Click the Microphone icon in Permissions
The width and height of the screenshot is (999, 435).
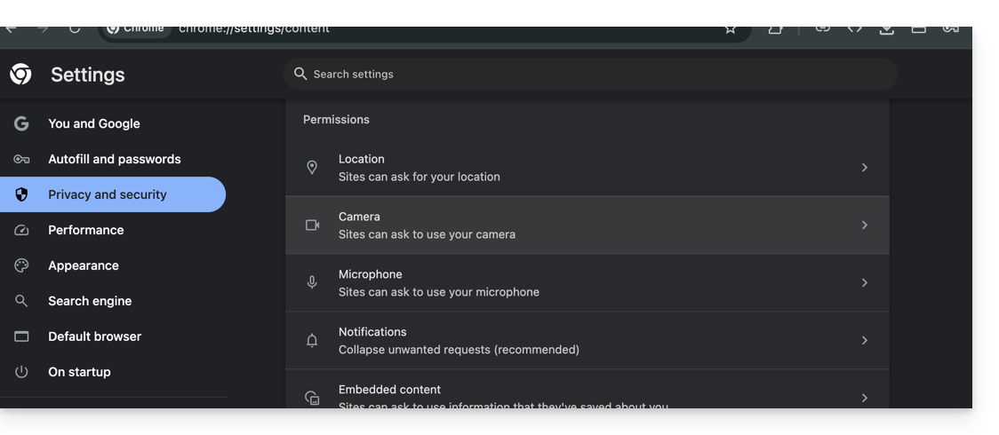312,283
